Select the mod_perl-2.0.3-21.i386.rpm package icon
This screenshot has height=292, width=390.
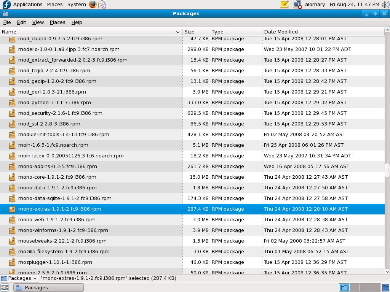point(12,92)
